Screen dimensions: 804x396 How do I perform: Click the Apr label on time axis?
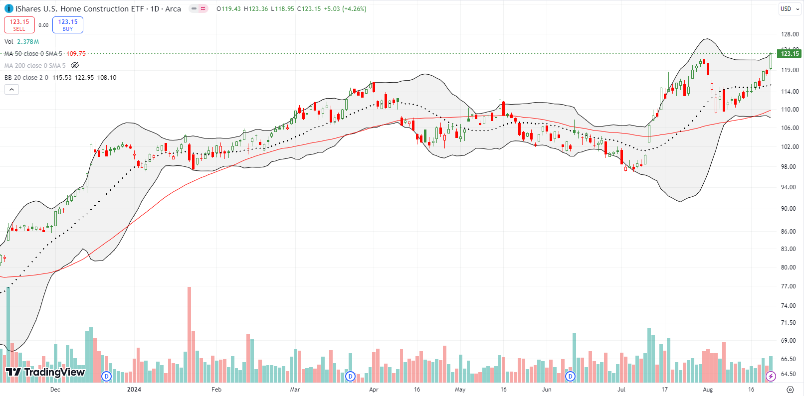(374, 390)
